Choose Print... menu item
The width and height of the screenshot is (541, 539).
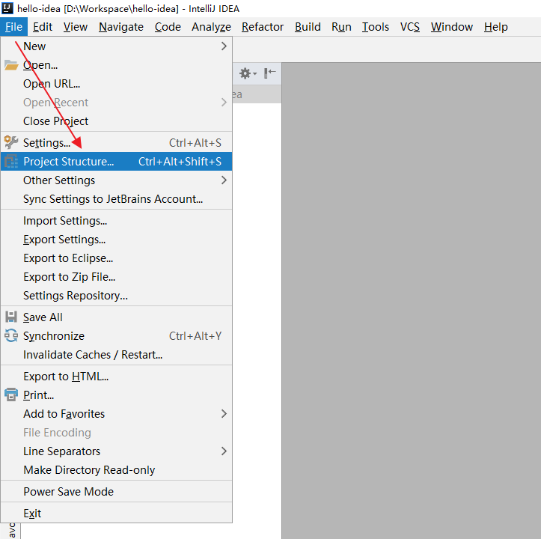116,395
